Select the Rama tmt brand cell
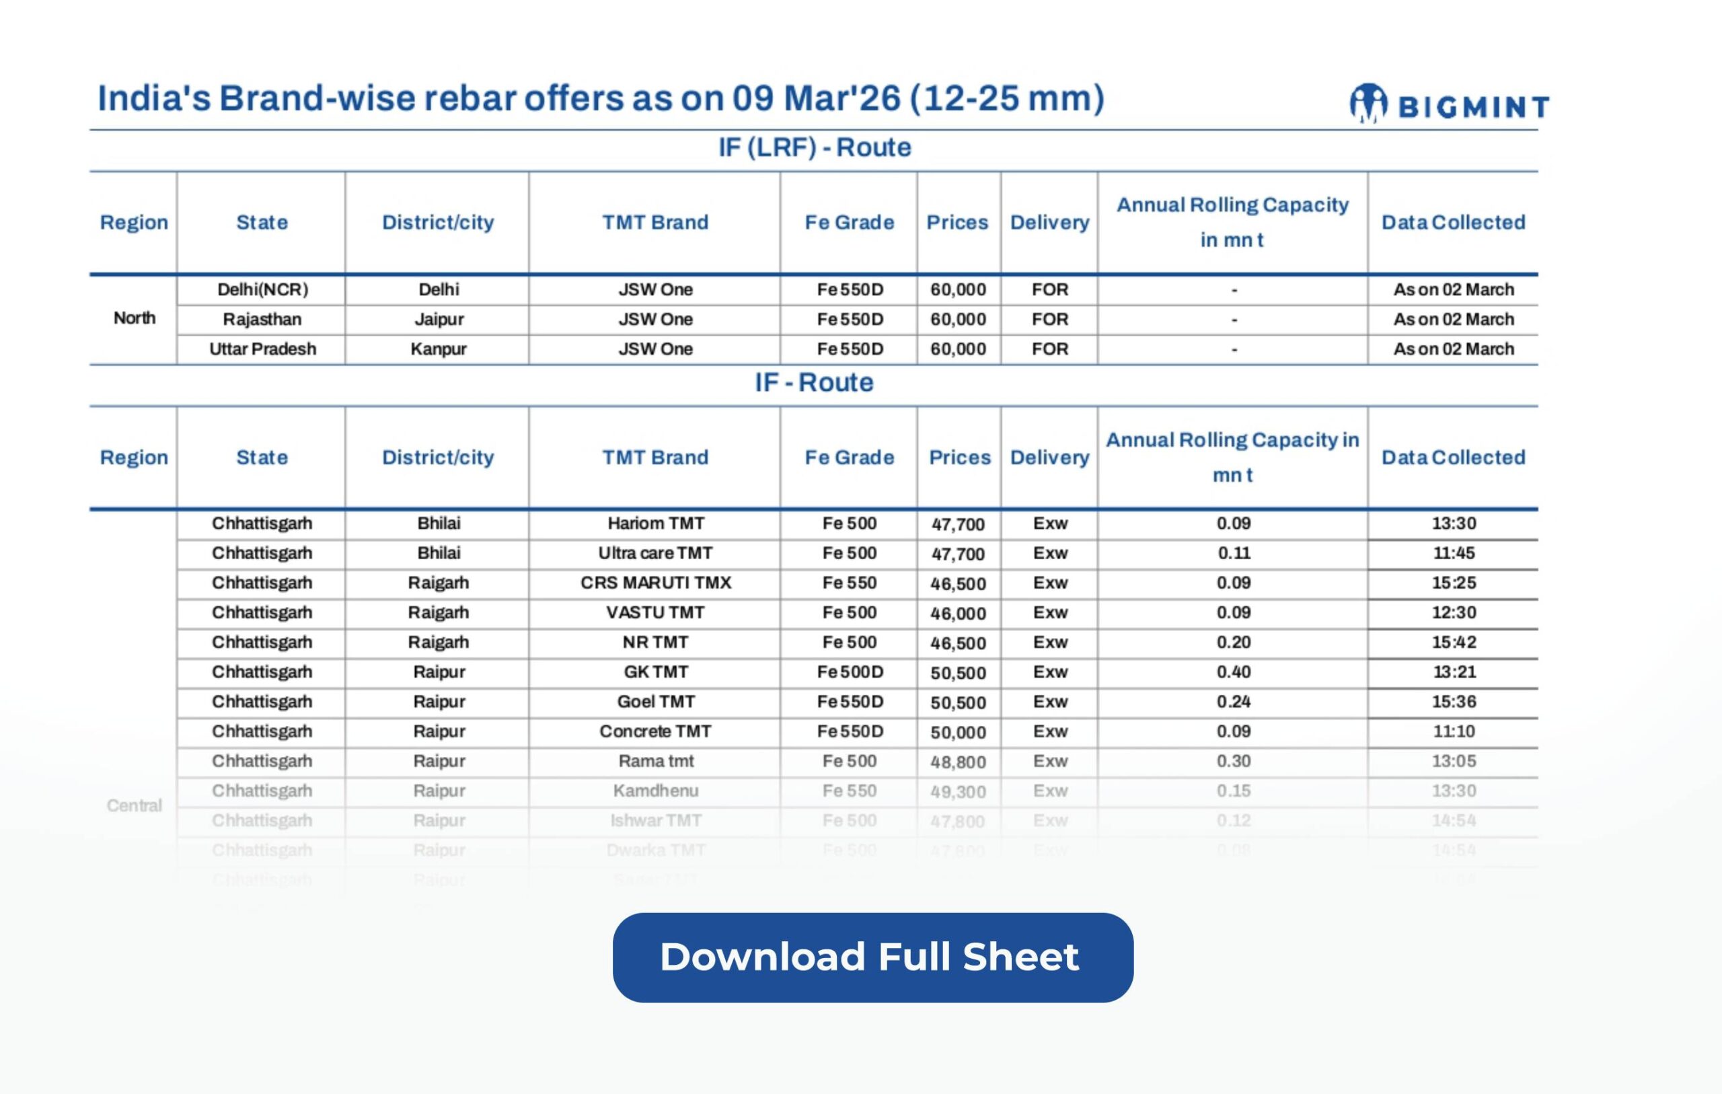This screenshot has width=1722, height=1094. coord(655,760)
